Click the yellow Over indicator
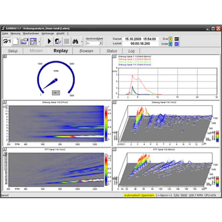Image resolution: width=222 pixels, height=222 pixels. click(x=170, y=39)
